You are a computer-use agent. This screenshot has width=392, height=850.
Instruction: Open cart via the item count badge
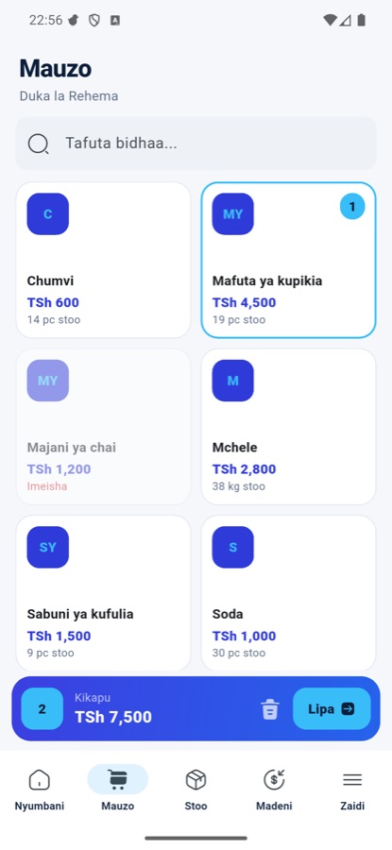tap(43, 708)
